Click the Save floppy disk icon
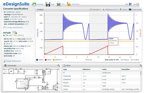The width and height of the screenshot is (144, 93). (x=48, y=4)
